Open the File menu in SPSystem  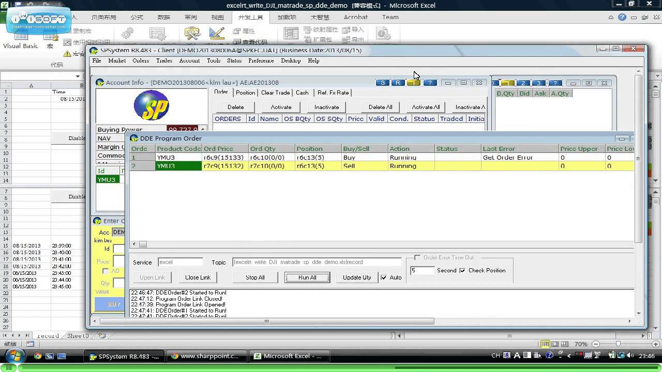(x=97, y=60)
